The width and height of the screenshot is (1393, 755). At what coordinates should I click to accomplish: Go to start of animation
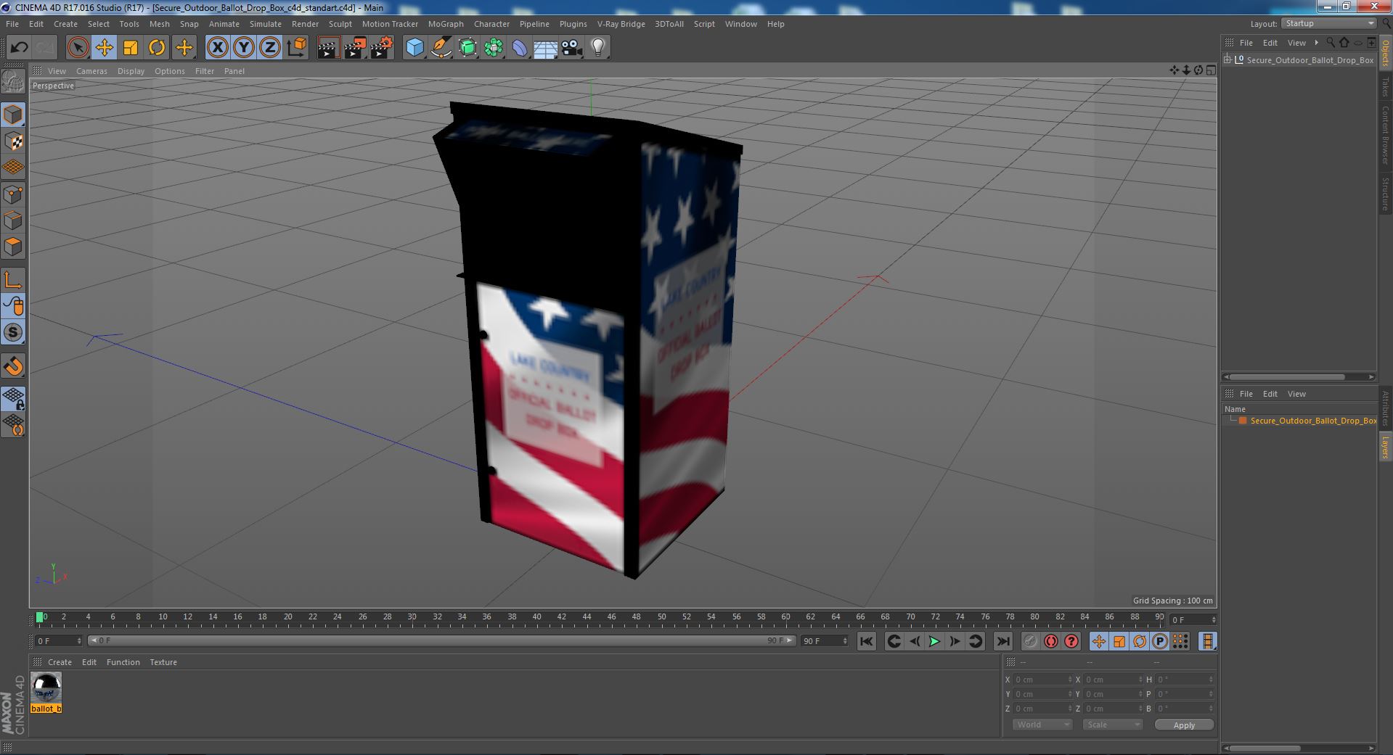866,641
